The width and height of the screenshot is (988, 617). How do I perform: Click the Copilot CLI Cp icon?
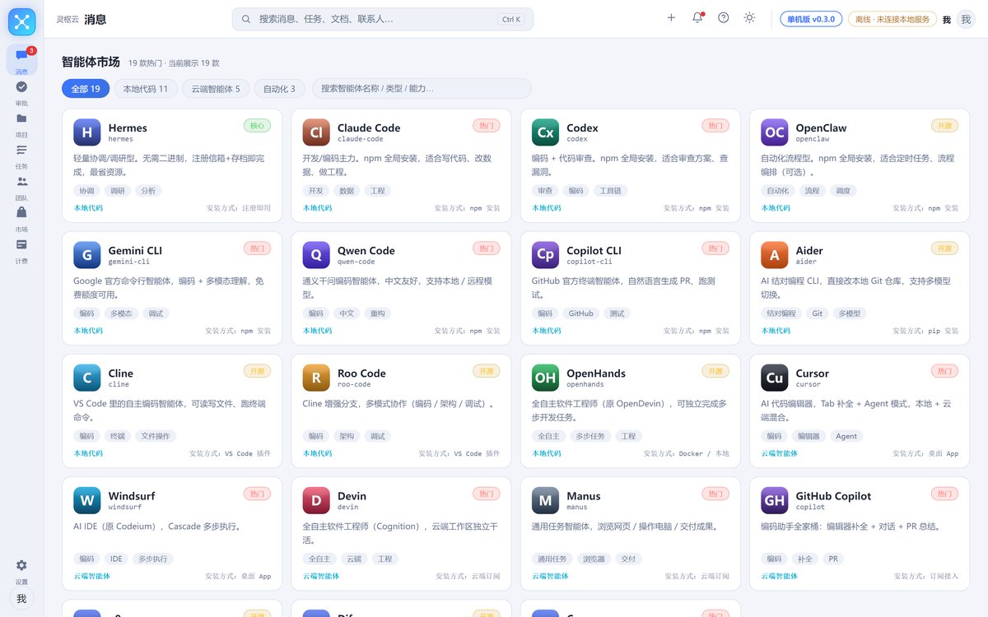[546, 255]
